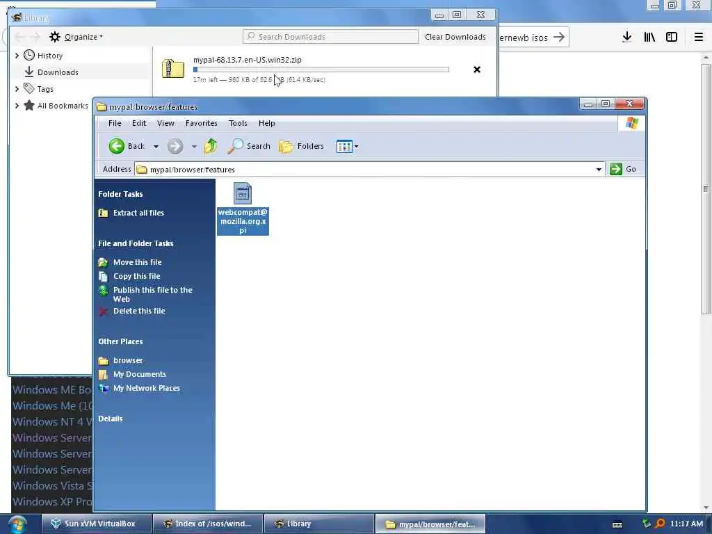Open the Views dropdown arrow
This screenshot has width=712, height=534.
357,146
